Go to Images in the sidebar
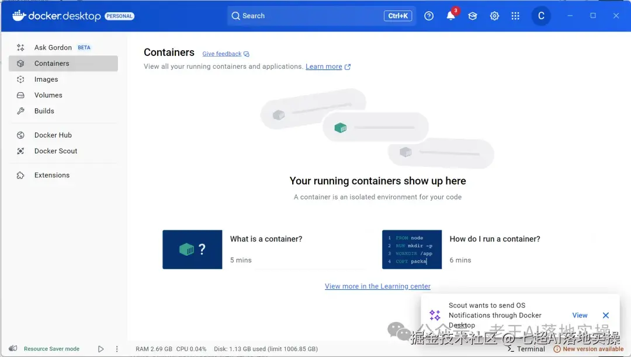The height and width of the screenshot is (357, 631). coord(63,79)
